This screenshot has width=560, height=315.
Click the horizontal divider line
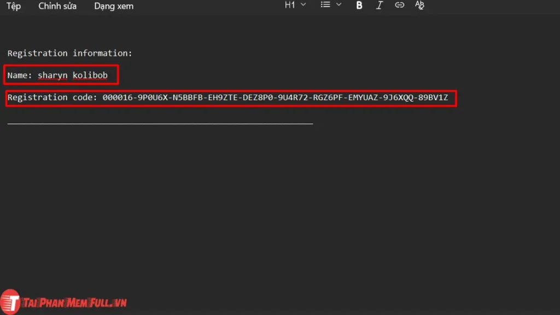(x=160, y=122)
